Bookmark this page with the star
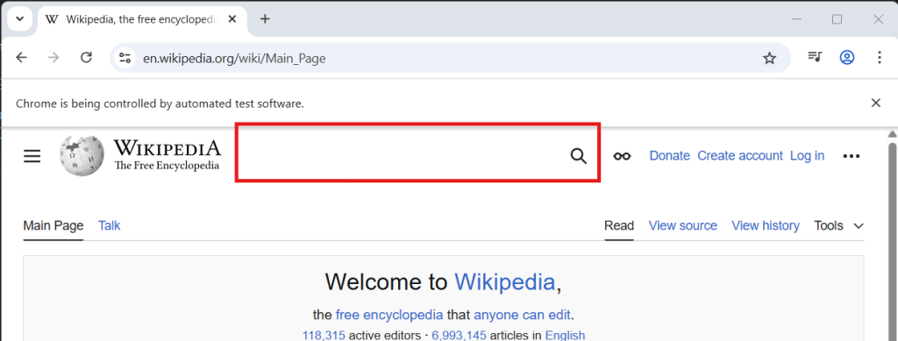 [769, 58]
